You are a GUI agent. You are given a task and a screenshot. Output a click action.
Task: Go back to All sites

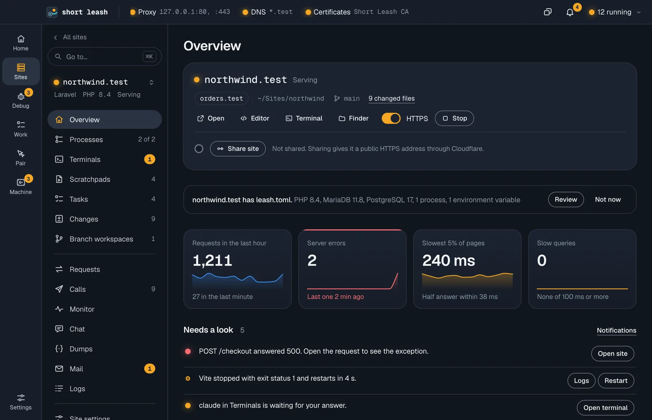click(x=70, y=37)
